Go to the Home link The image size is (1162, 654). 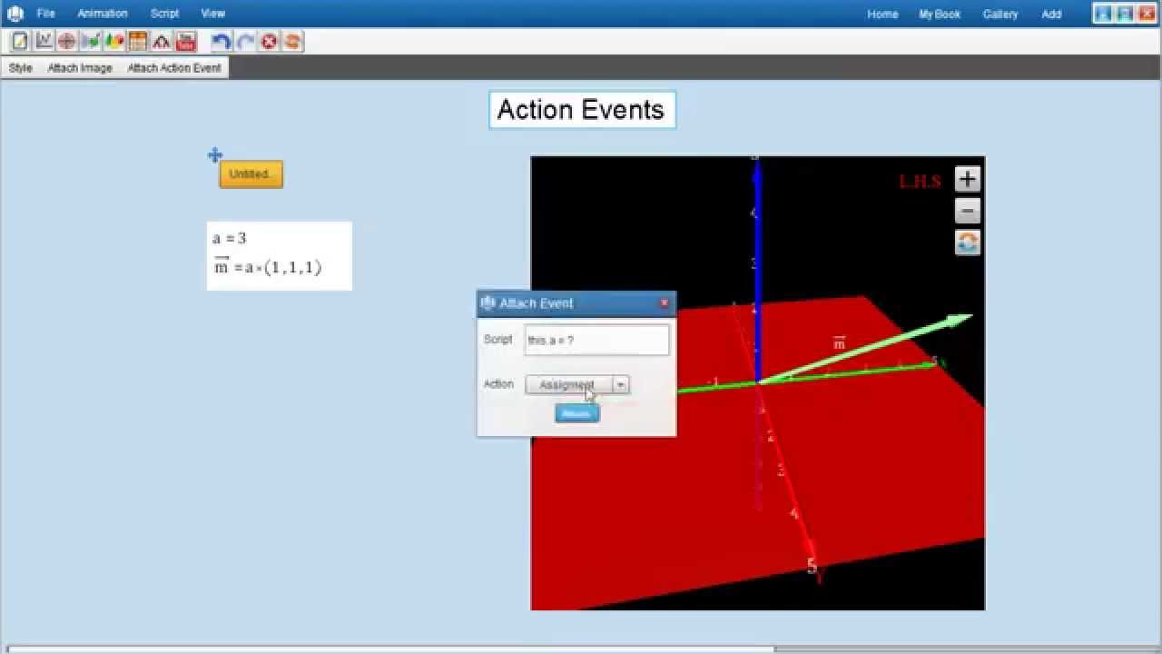point(882,15)
